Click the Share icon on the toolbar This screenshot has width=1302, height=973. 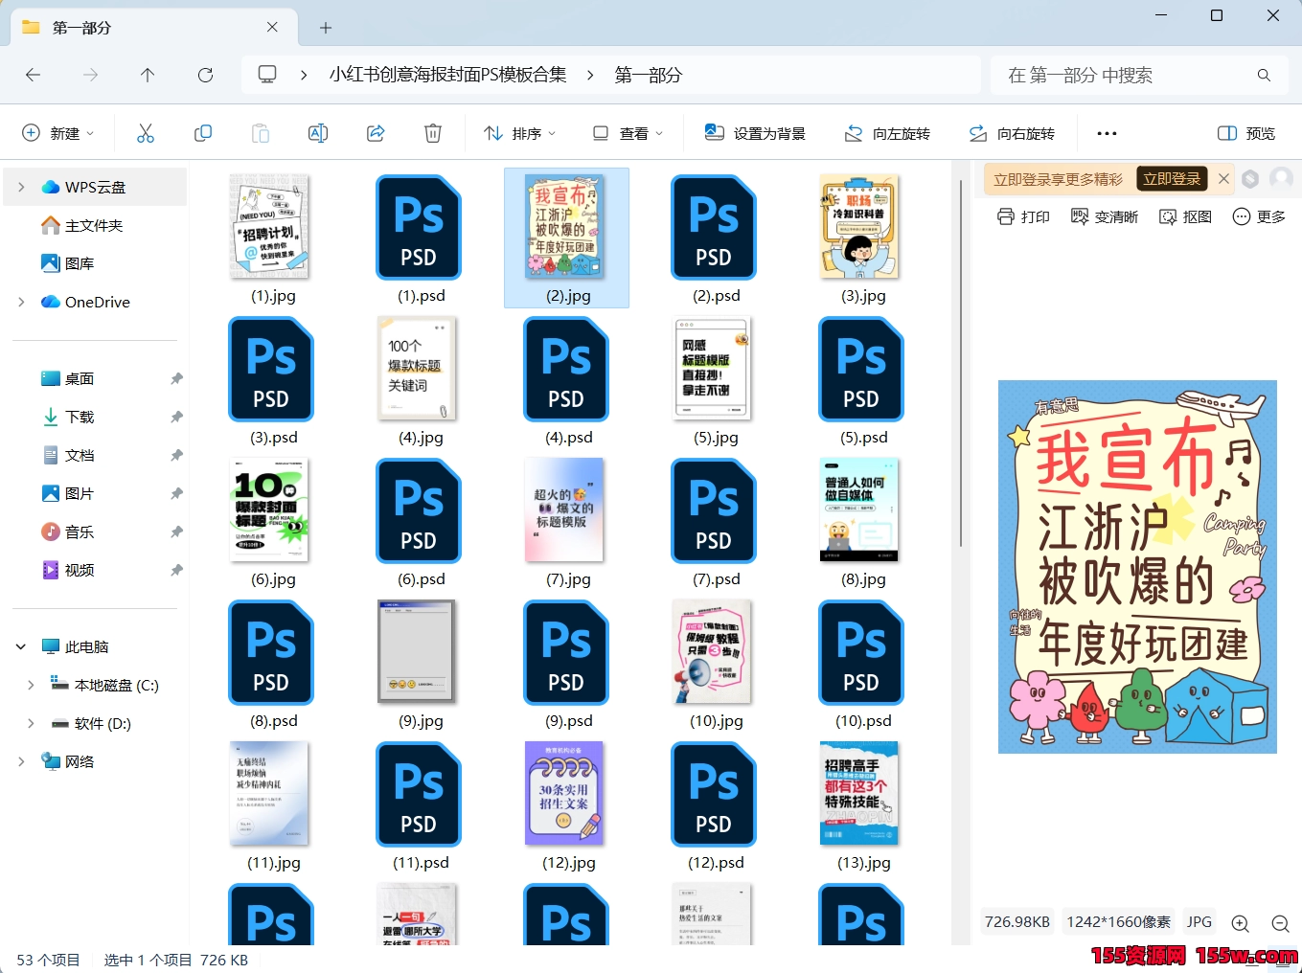376,133
